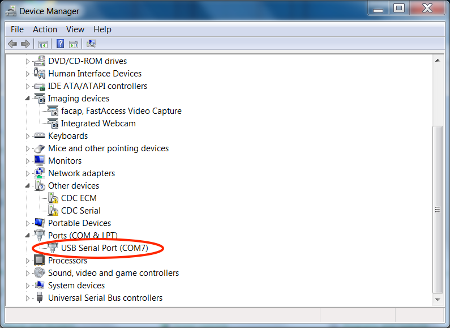Image resolution: width=450 pixels, height=328 pixels.
Task: Open the Help toolbar icon
Action: (x=60, y=44)
